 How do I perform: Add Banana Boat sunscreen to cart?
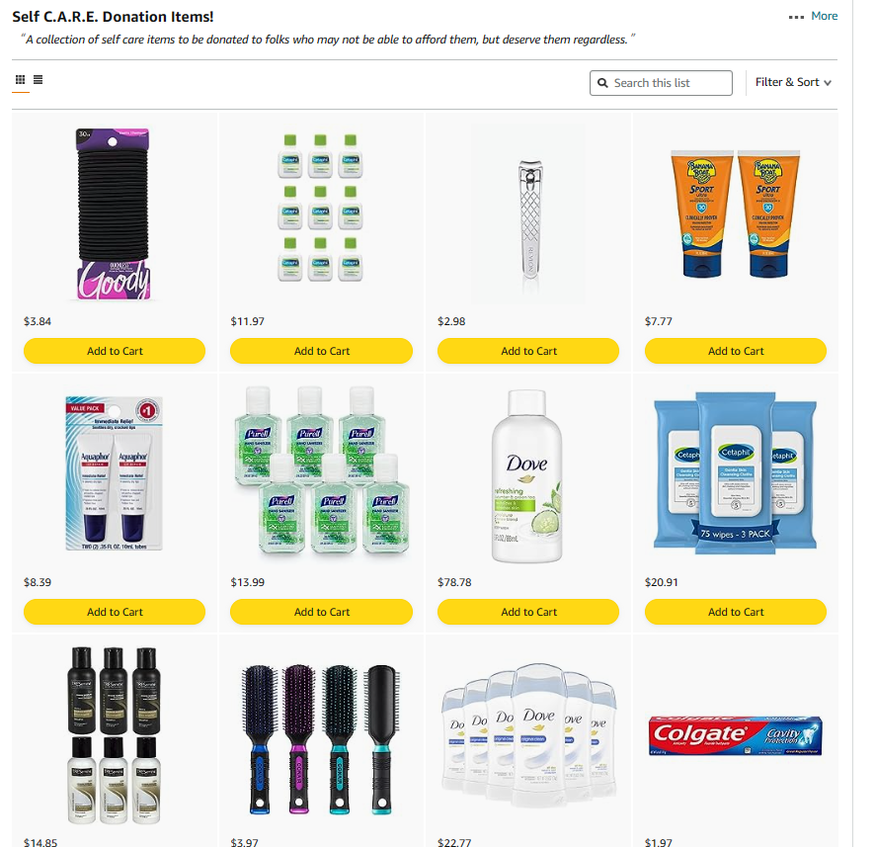coord(735,351)
